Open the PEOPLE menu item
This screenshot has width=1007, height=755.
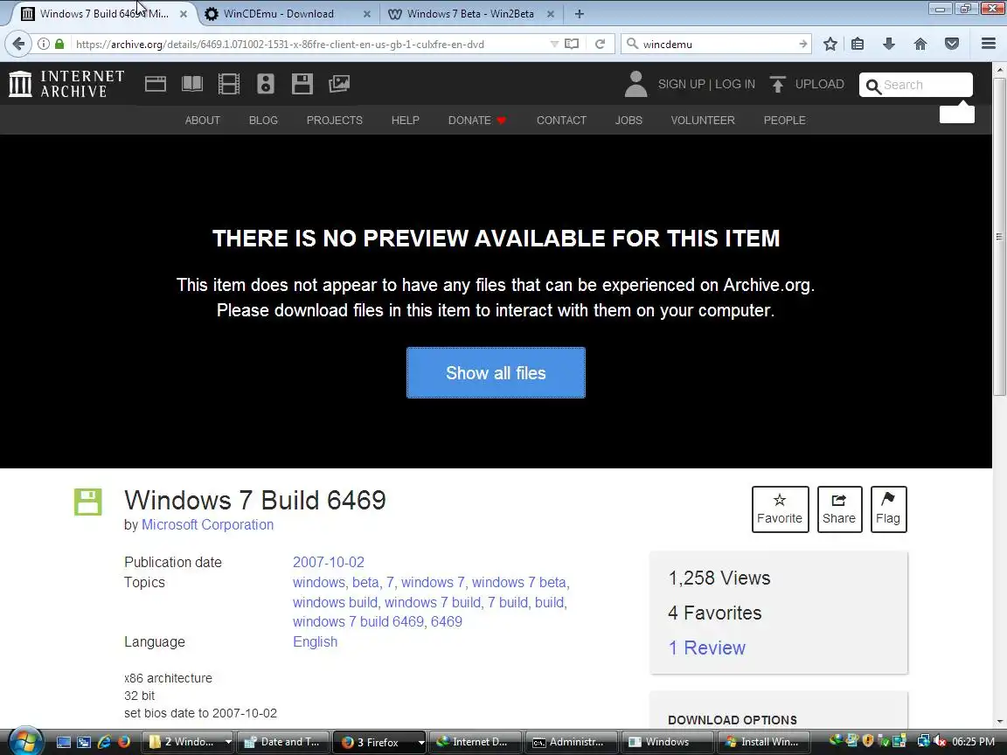point(784,120)
